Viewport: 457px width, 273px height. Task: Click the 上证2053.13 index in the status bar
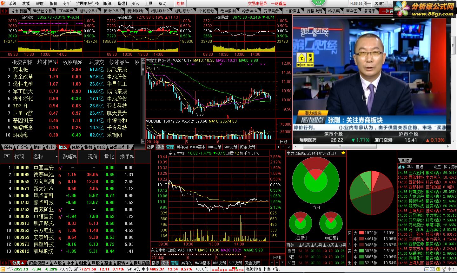tap(17, 269)
